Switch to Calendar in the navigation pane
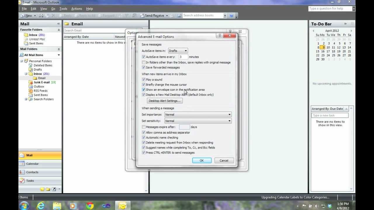 pyautogui.click(x=40, y=164)
